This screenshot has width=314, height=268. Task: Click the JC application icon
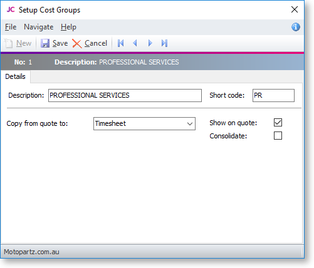tap(11, 9)
